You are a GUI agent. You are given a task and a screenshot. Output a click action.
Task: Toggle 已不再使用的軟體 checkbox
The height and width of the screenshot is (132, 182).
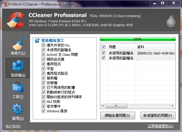point(43,87)
